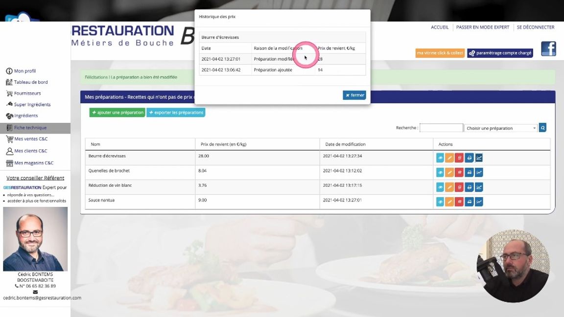Focus the Recherche search field
Screen dimensions: 564x317
(x=441, y=128)
